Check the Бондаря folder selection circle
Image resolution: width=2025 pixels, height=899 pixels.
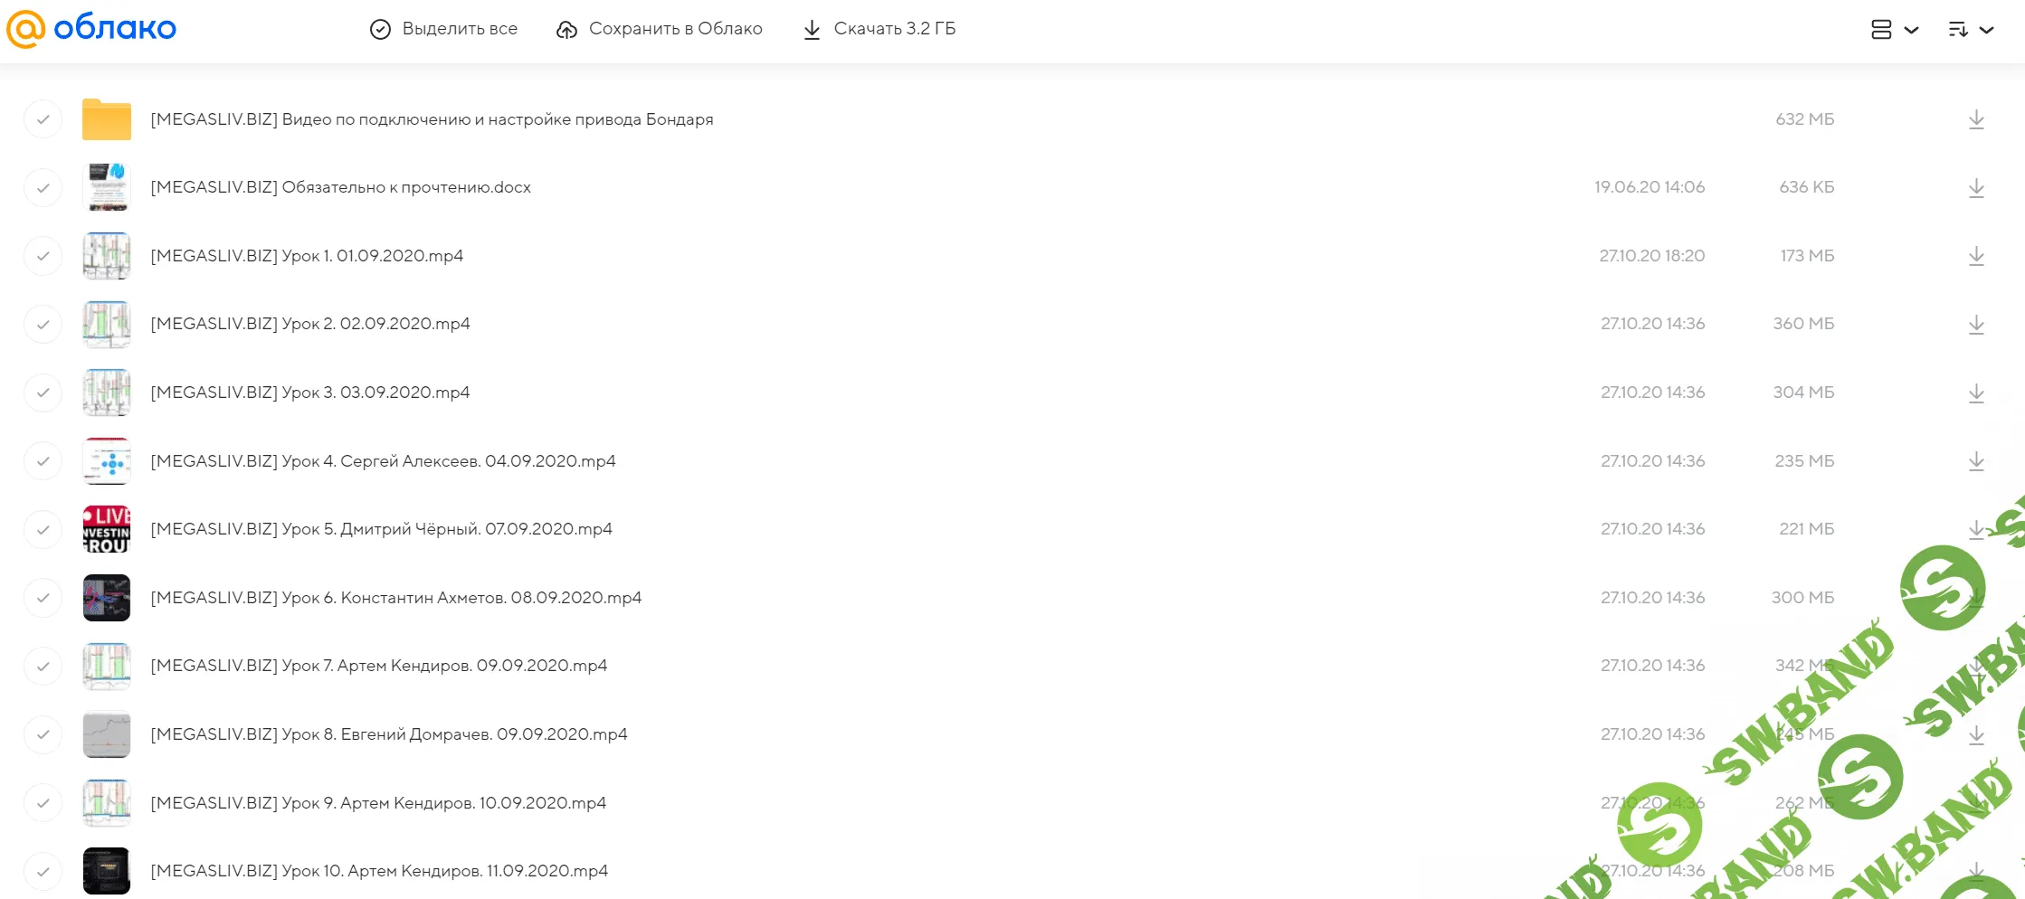tap(43, 119)
